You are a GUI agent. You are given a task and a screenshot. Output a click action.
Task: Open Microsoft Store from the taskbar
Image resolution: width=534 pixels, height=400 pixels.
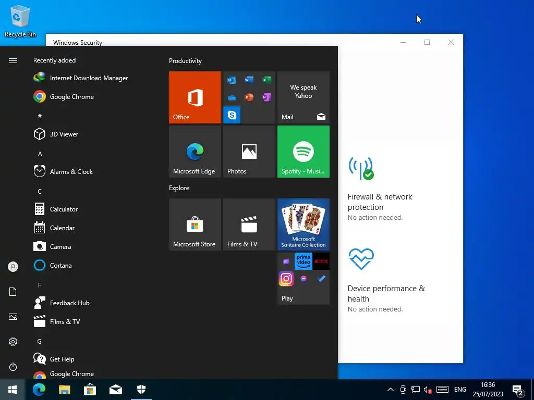(x=90, y=390)
